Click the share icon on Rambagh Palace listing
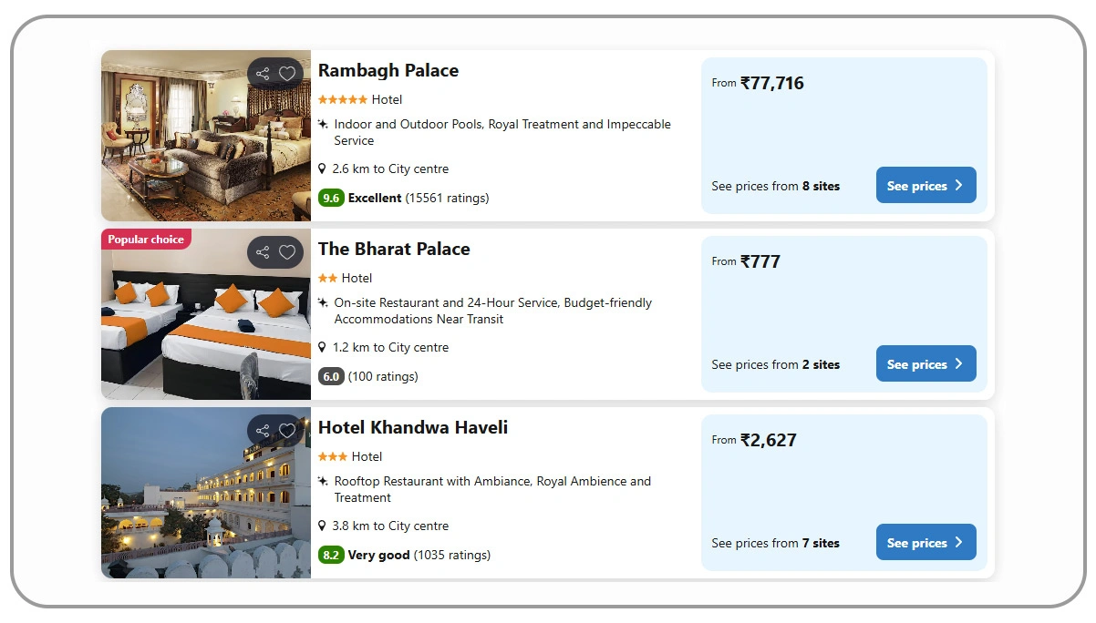 [263, 73]
